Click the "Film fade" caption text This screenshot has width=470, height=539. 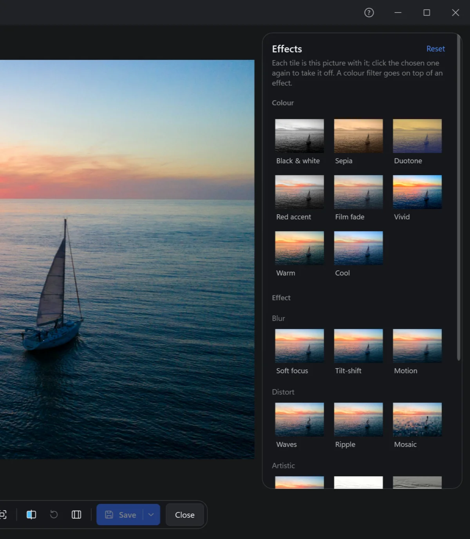point(350,217)
